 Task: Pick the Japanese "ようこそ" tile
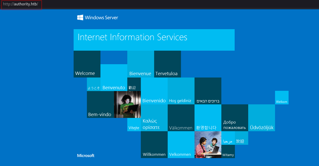point(94,84)
